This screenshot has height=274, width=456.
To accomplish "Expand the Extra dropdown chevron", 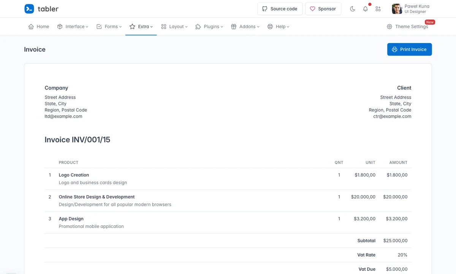I will [x=152, y=27].
